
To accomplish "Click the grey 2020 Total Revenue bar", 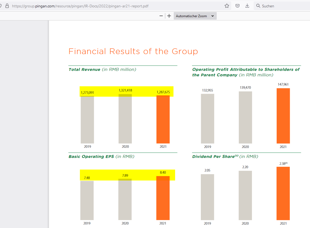I will click(x=125, y=120).
